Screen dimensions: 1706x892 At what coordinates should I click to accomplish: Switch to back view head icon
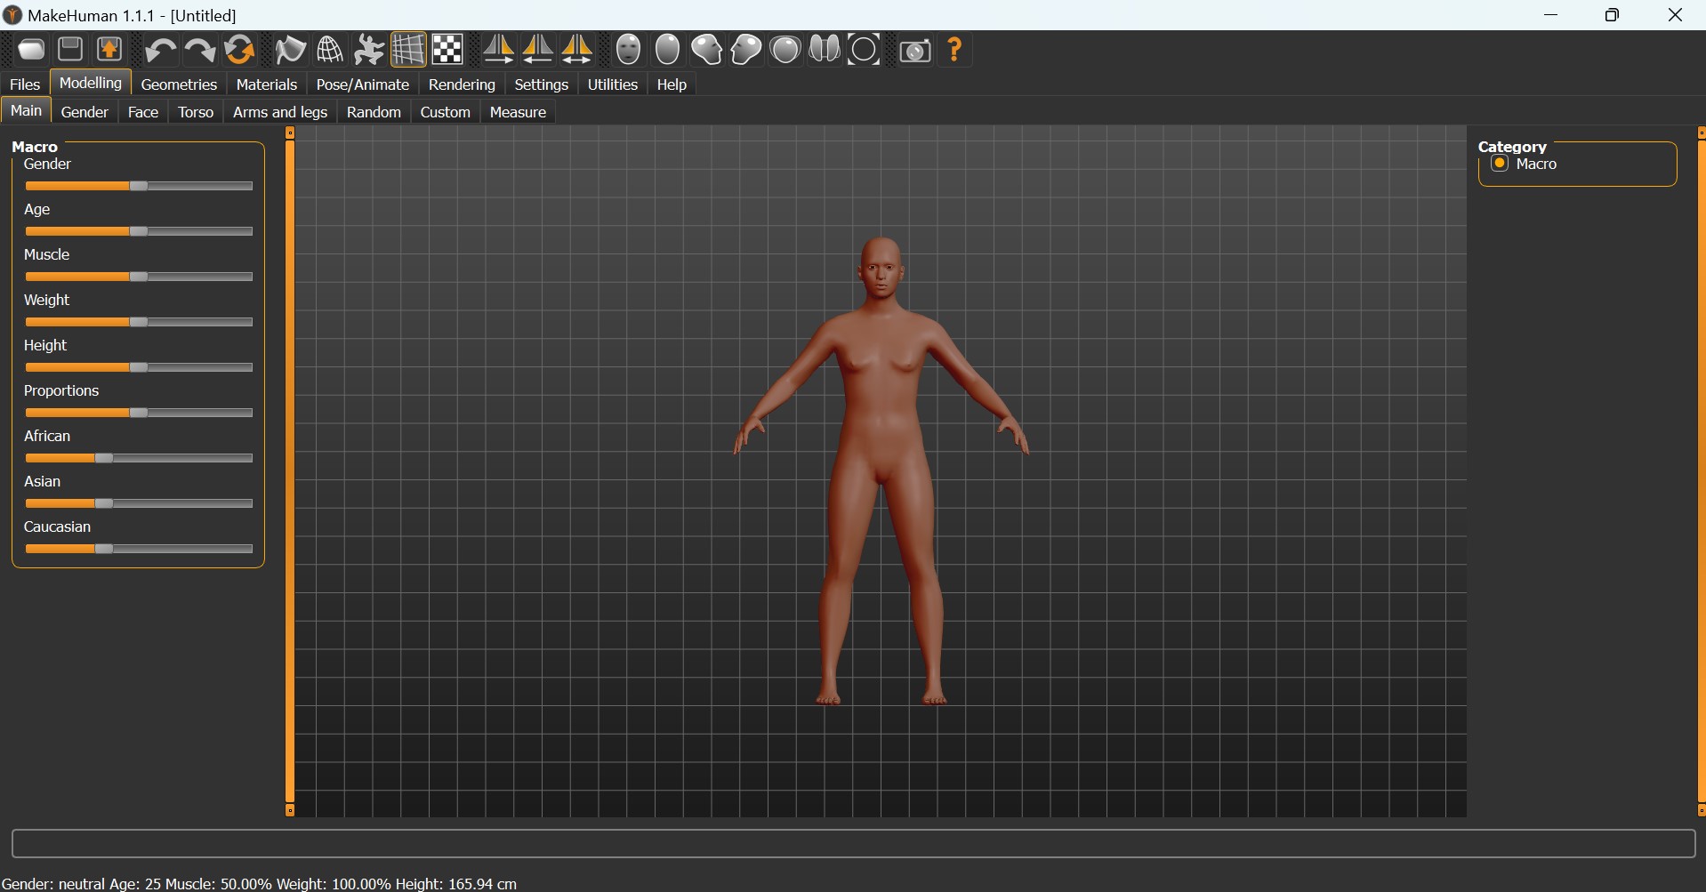tap(667, 50)
